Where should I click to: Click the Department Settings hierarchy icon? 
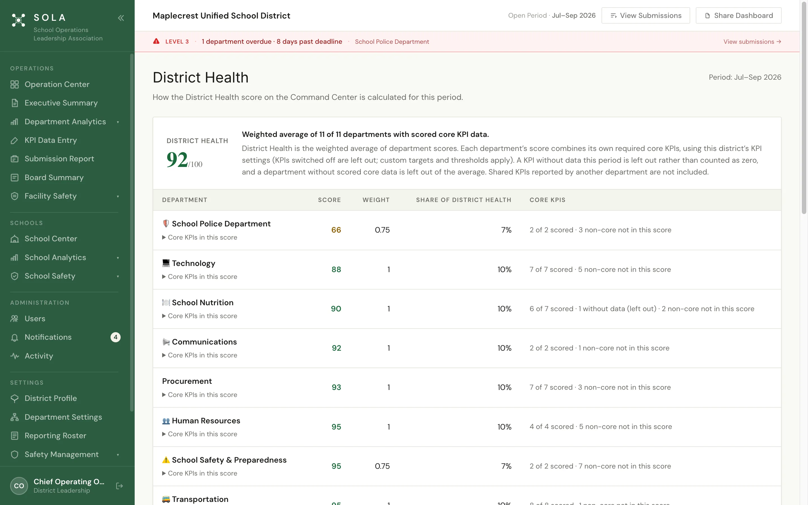point(14,417)
